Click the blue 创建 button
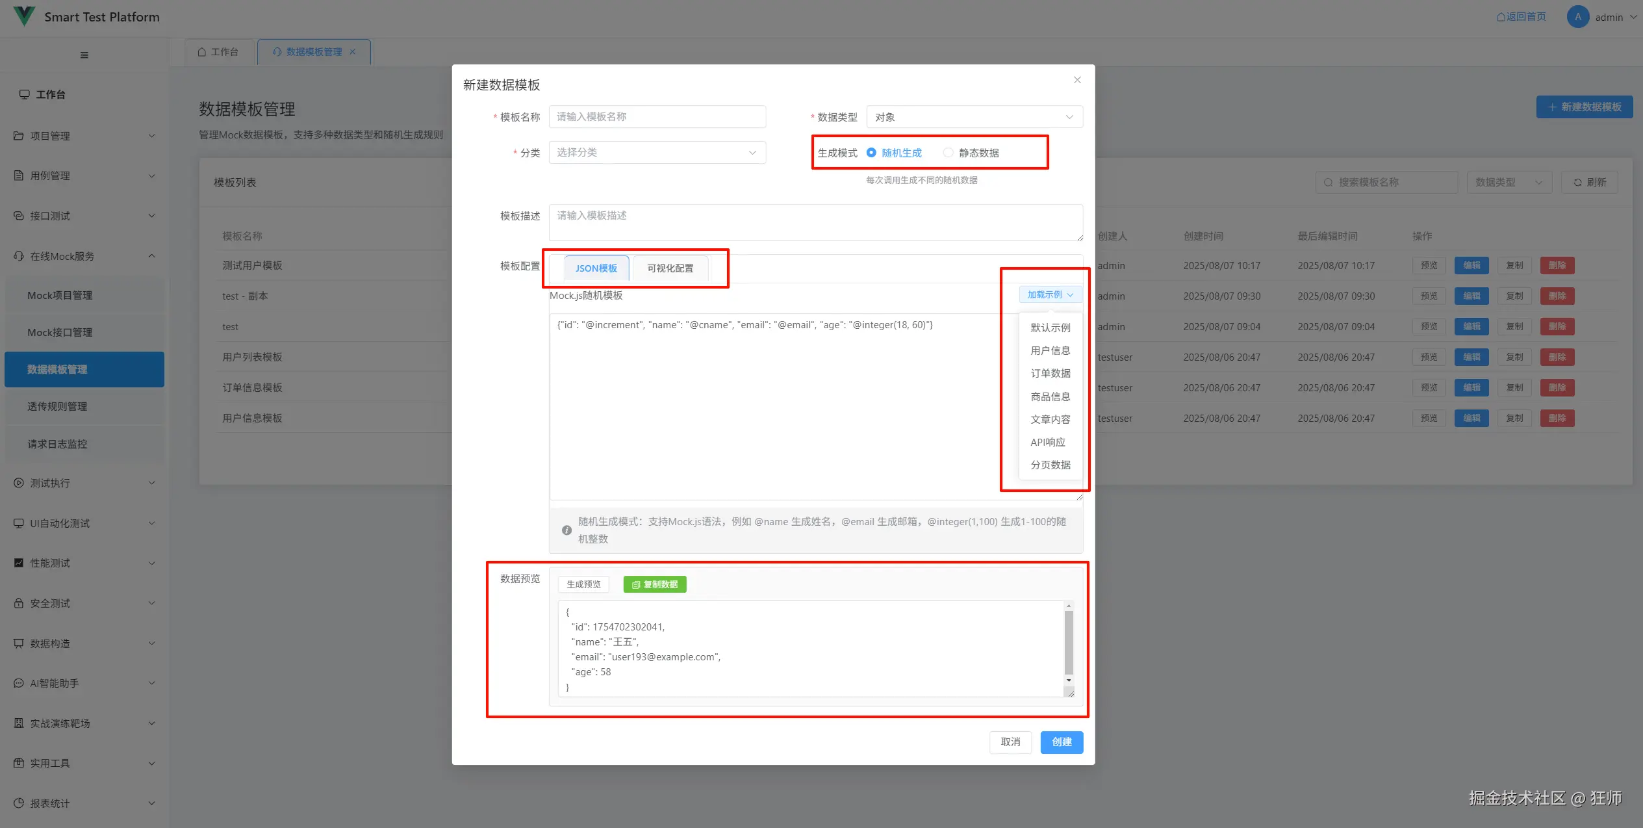 pyautogui.click(x=1061, y=742)
